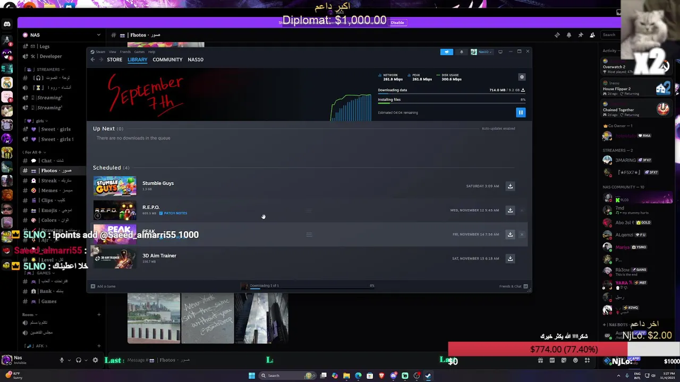Open the COMMUNITY tab in Steam
Viewport: 680px width, 382px height.
(x=167, y=59)
